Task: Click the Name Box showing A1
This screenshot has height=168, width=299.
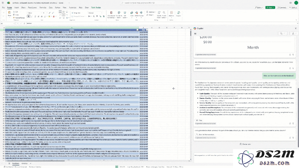Action: (7, 24)
